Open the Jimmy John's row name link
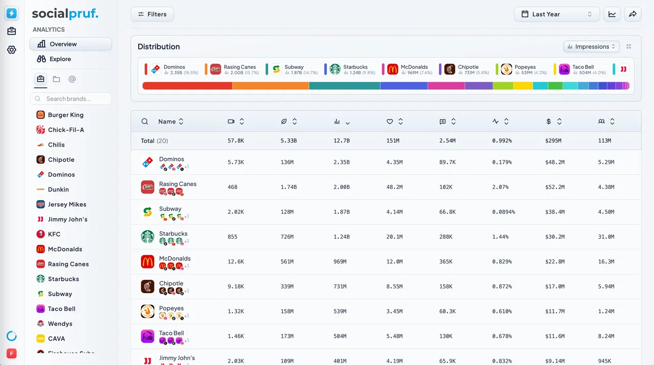The width and height of the screenshot is (654, 365). click(177, 358)
